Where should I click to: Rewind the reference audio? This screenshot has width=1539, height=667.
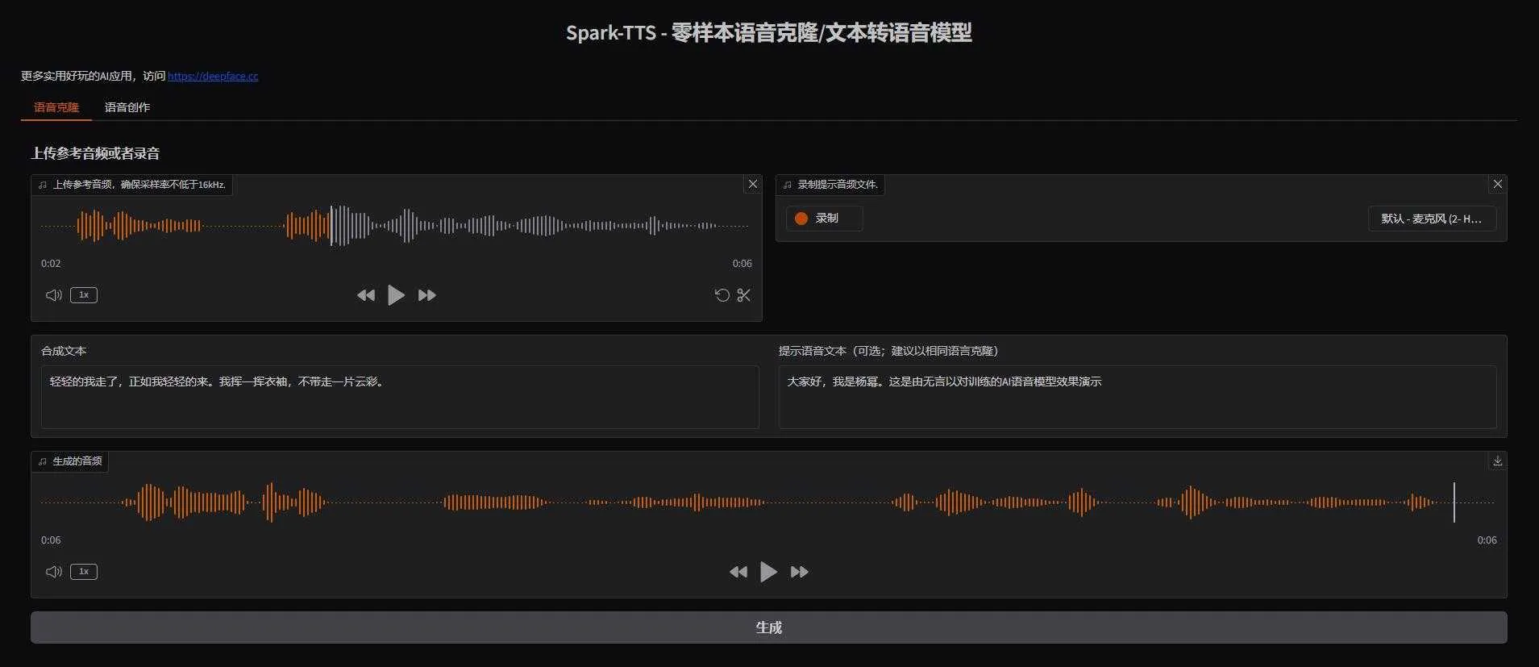click(366, 295)
